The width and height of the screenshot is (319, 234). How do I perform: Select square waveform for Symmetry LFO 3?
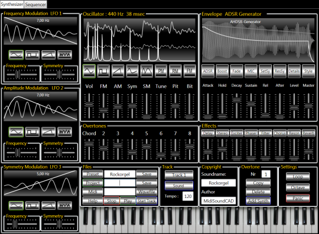tap(32, 205)
